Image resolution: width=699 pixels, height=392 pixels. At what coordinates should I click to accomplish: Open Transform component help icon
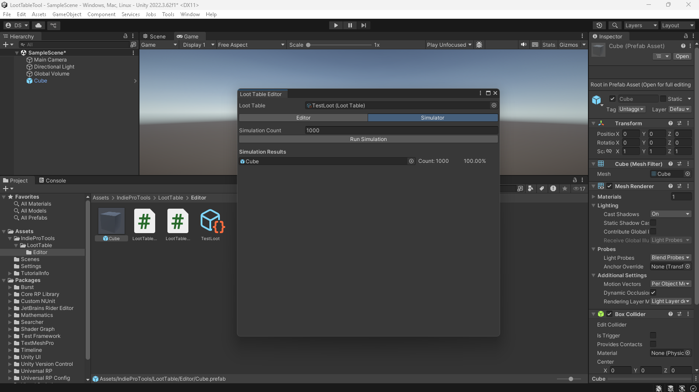coord(671,124)
